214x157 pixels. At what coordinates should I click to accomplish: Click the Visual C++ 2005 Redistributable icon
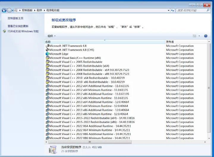[x=47, y=62]
